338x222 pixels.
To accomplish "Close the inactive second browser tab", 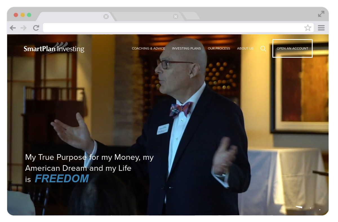I will [x=176, y=17].
